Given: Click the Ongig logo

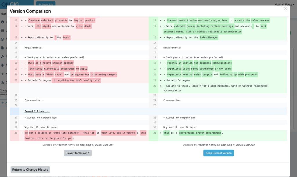Looking at the screenshot, I should (x=10, y=4).
